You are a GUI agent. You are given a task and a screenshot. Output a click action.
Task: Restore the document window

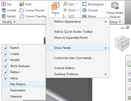point(127,28)
